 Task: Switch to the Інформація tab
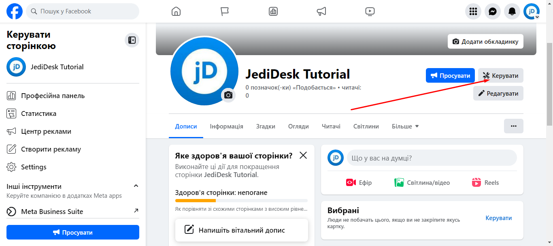(x=227, y=126)
